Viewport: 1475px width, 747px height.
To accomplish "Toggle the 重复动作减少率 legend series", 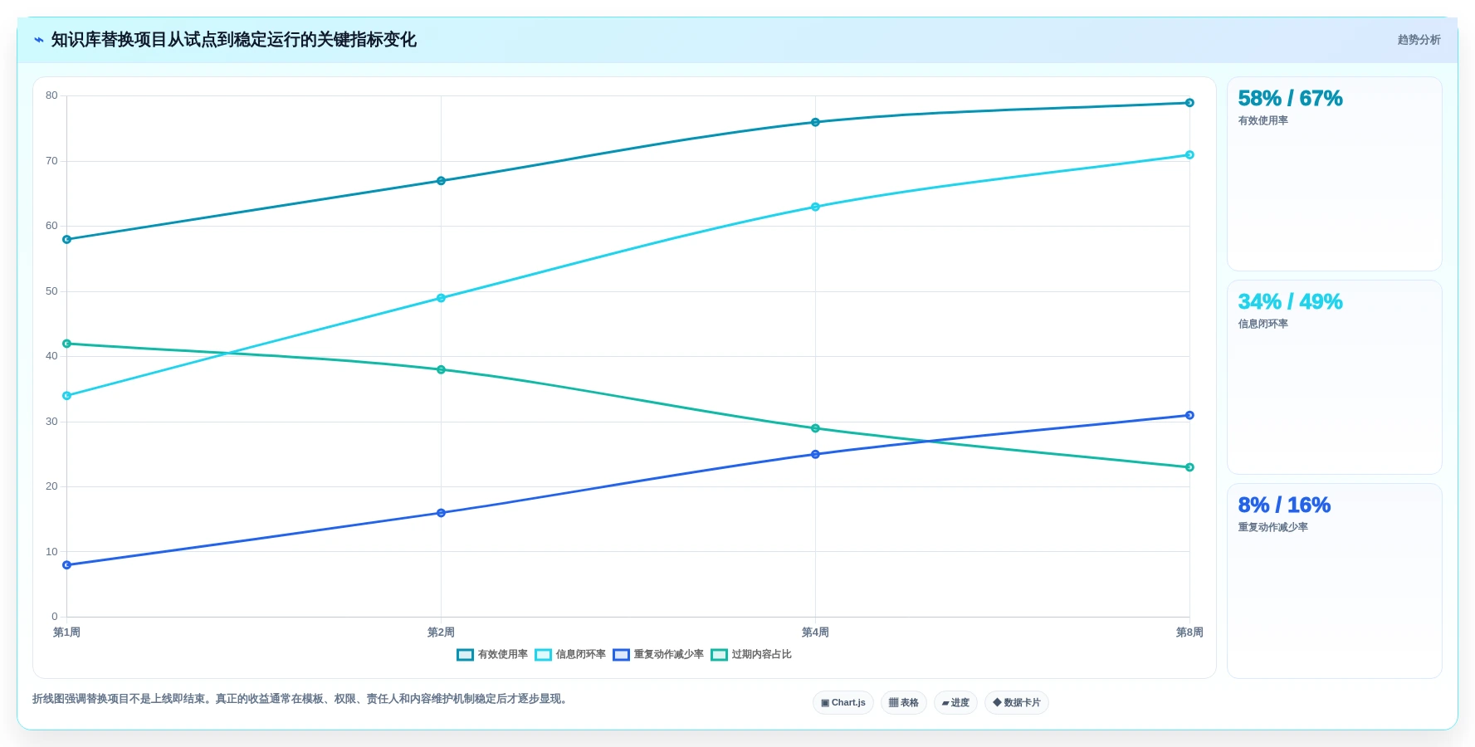I will (x=658, y=654).
